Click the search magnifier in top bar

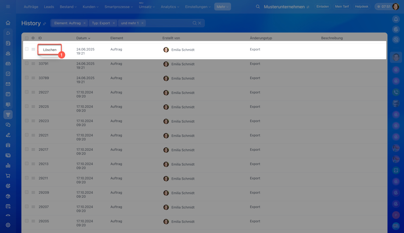tap(258, 7)
